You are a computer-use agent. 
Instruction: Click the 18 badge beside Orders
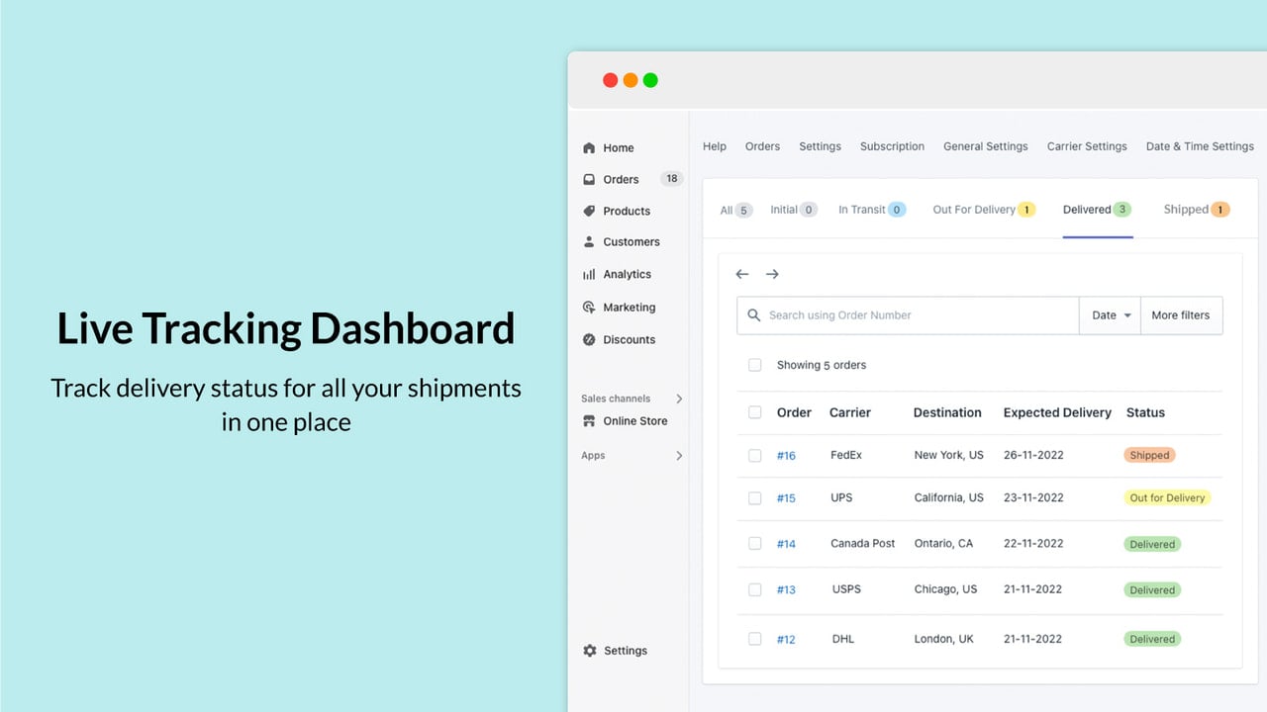tap(672, 179)
